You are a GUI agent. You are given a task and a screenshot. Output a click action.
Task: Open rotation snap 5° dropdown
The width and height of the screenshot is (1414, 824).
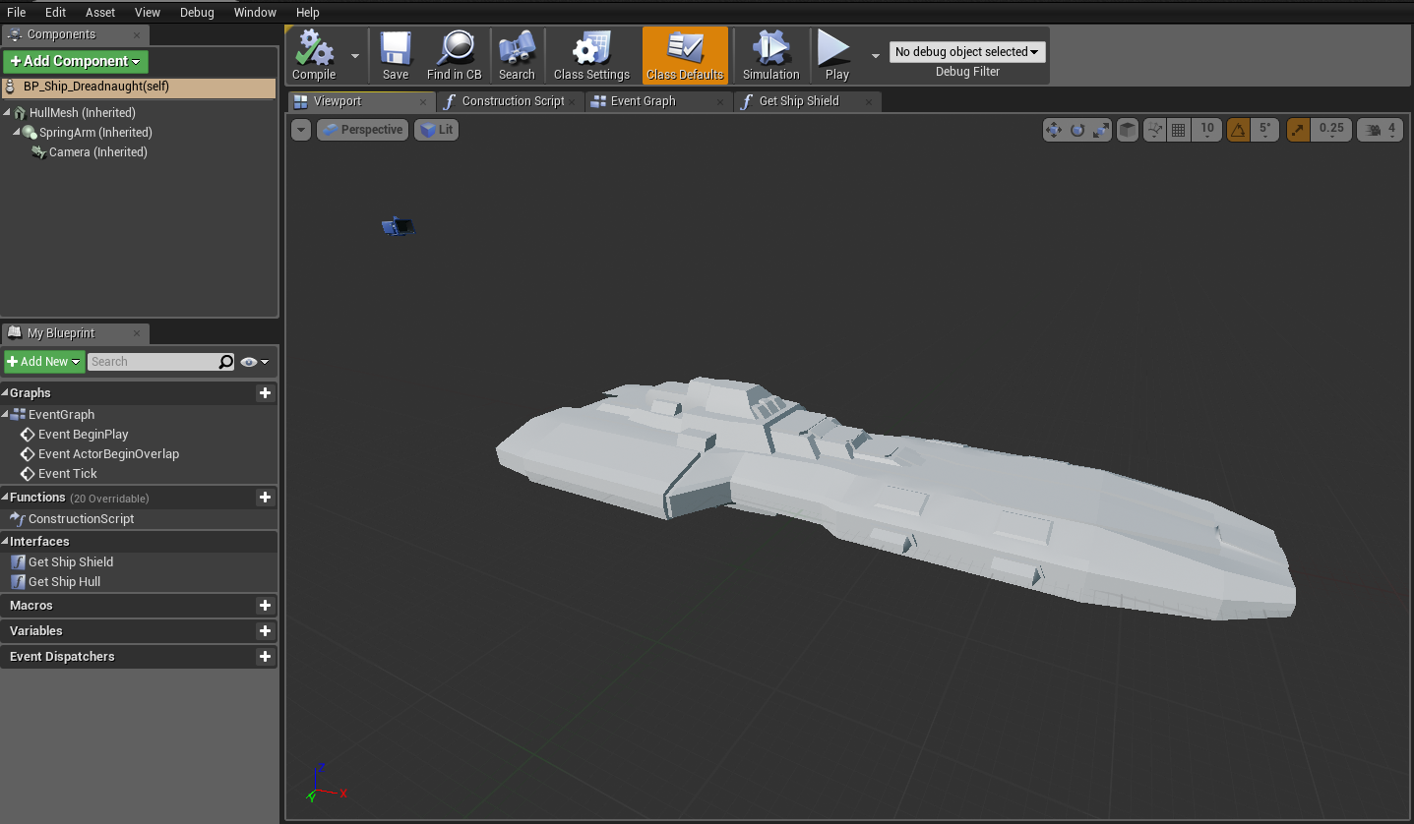[x=1265, y=130]
